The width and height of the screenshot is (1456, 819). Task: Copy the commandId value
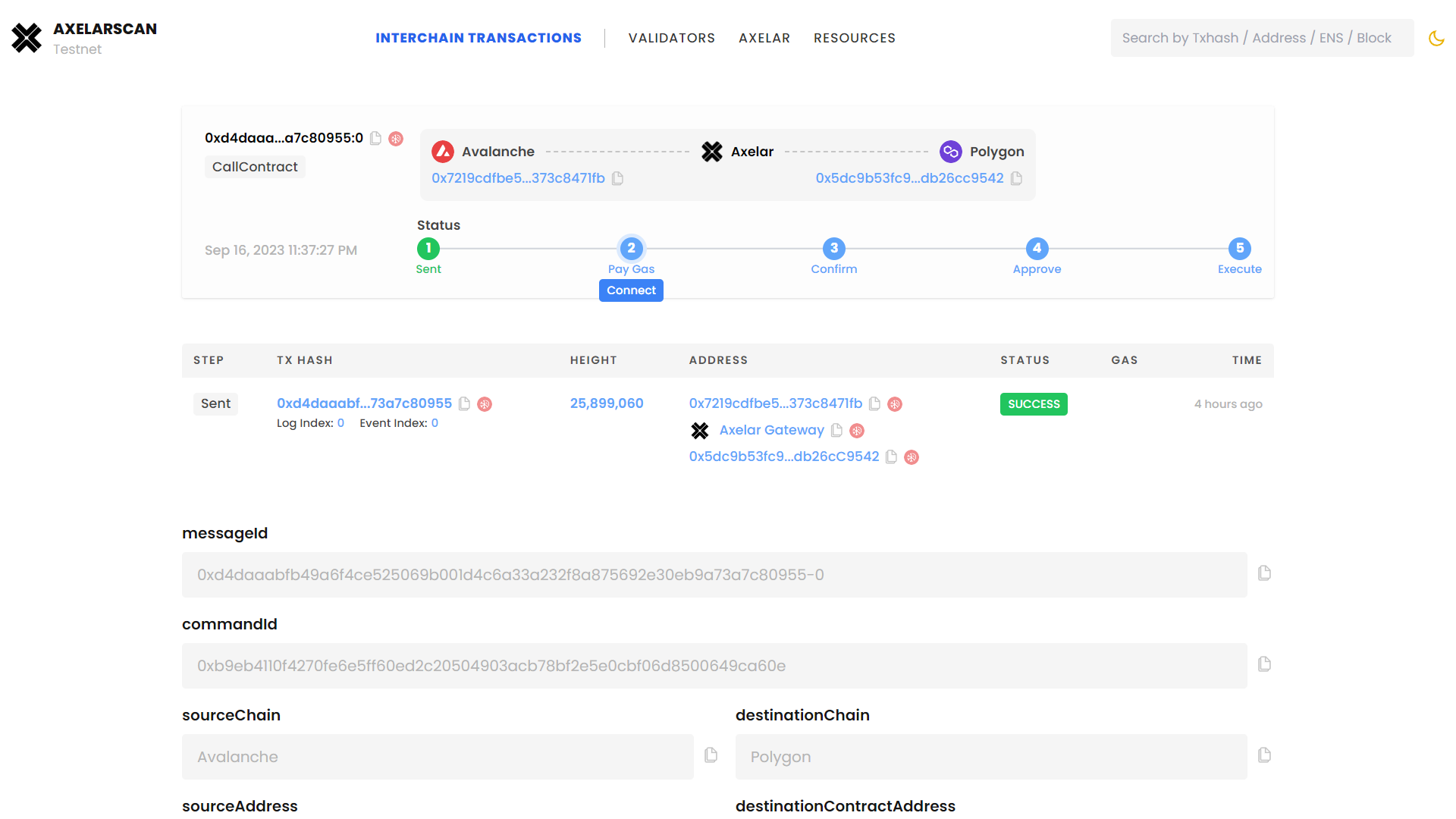pos(1264,664)
